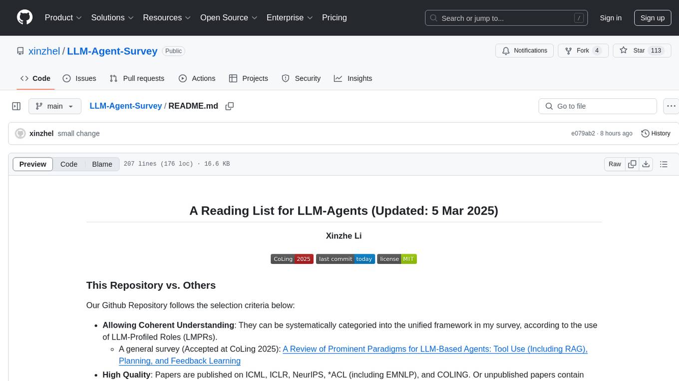The image size is (679, 381).
Task: Expand the Open Source menu
Action: click(229, 17)
